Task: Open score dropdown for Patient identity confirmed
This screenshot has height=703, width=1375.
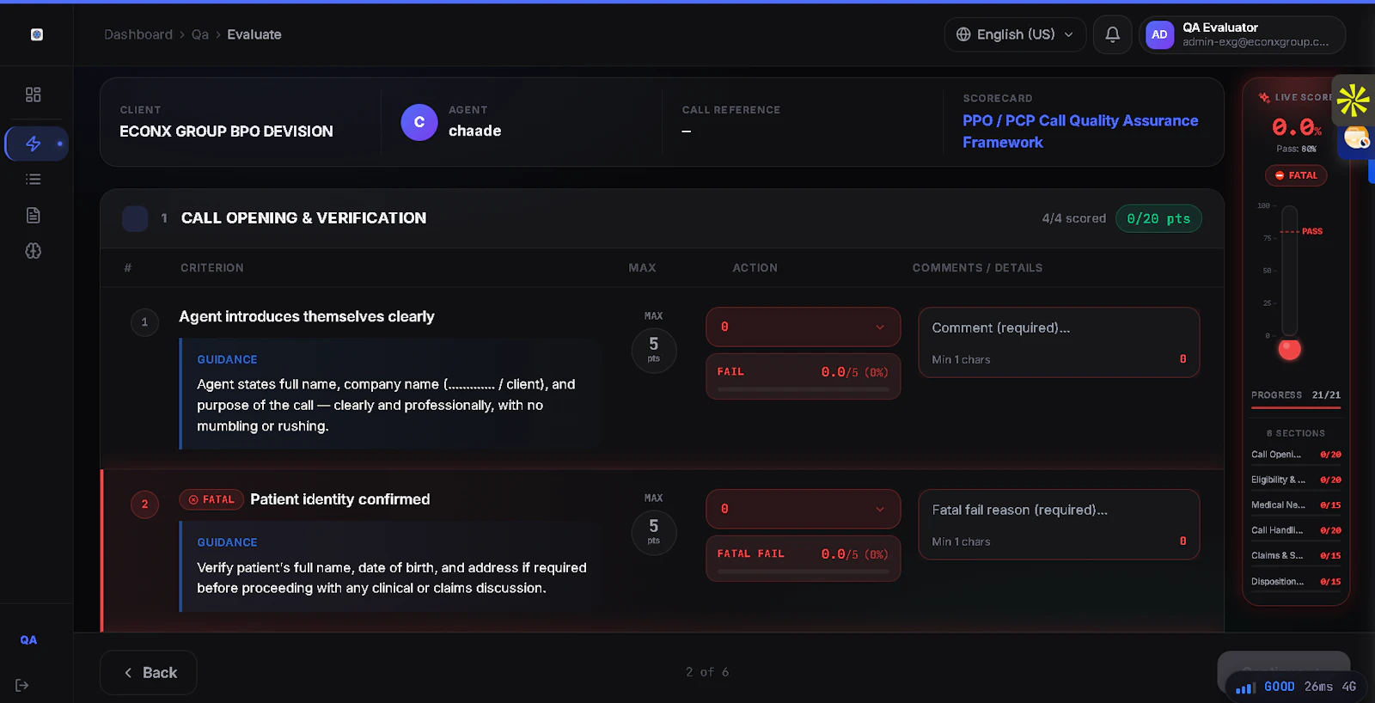Action: pyautogui.click(x=804, y=509)
